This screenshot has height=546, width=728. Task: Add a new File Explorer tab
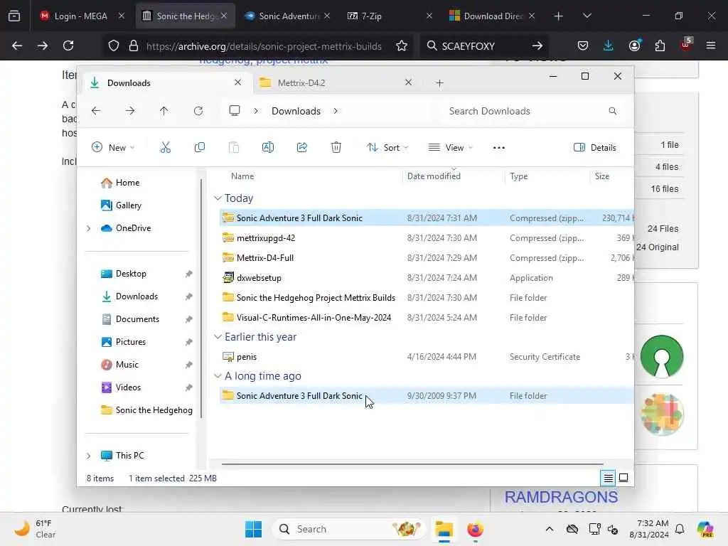point(439,83)
